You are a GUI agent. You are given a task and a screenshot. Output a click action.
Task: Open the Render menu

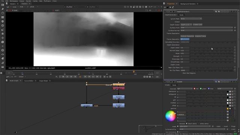(28, 1)
